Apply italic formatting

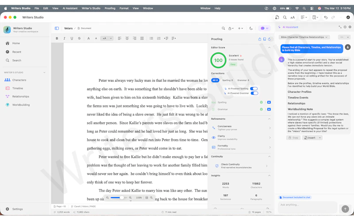pos(64,38)
